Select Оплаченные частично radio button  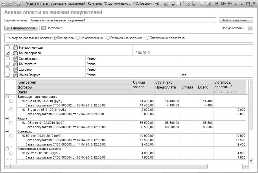[108, 38]
